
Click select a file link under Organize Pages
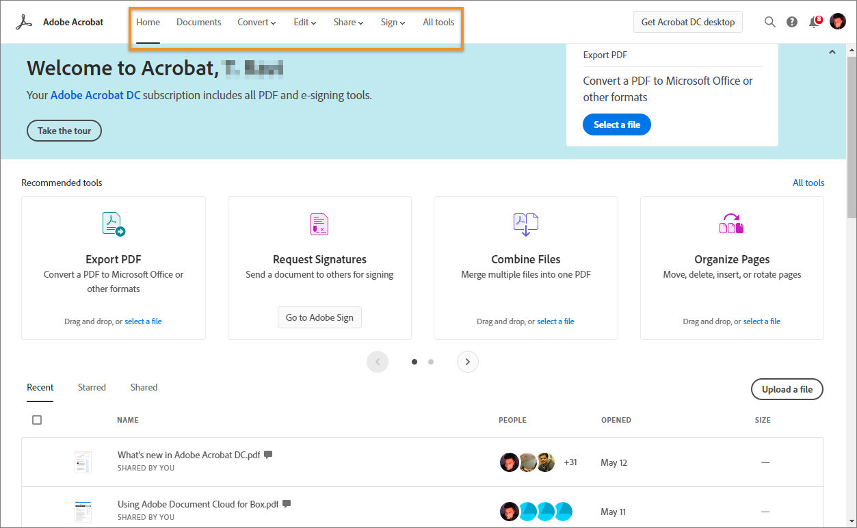click(762, 321)
